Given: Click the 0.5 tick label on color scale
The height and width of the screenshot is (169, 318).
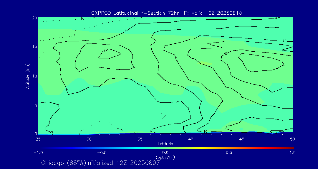Looking at the screenshot, I should [229, 153].
